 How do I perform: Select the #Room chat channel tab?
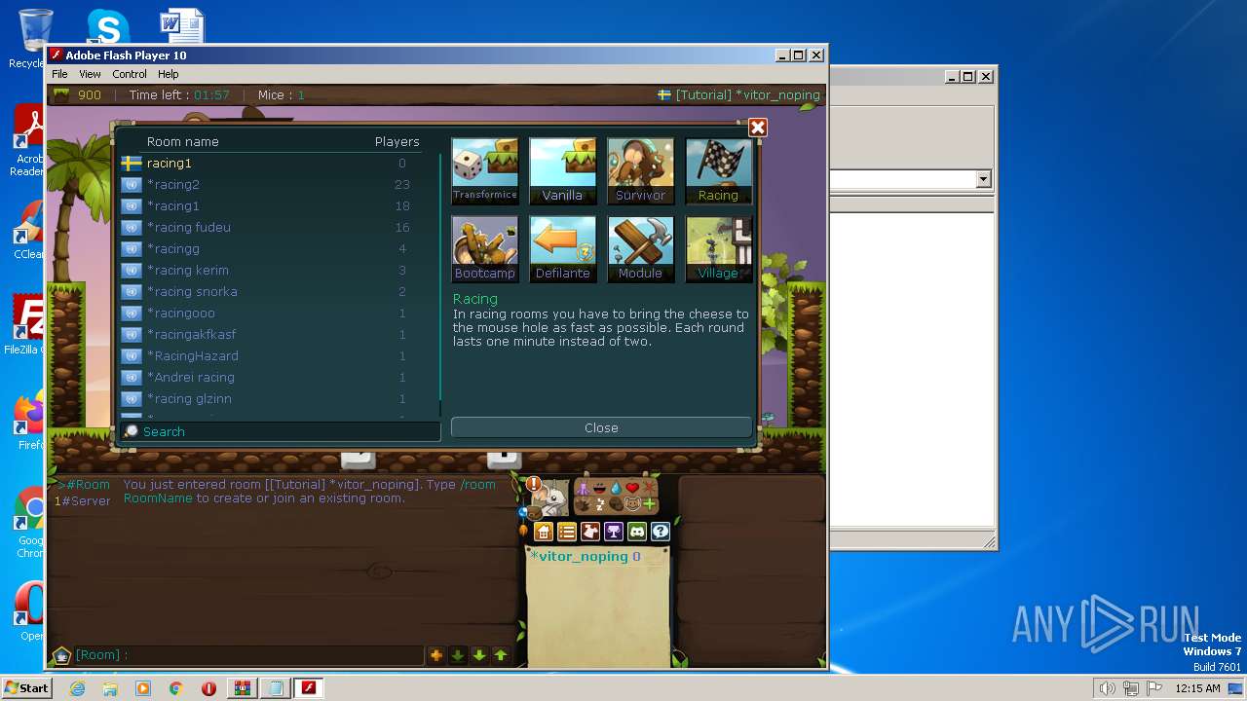pyautogui.click(x=84, y=484)
